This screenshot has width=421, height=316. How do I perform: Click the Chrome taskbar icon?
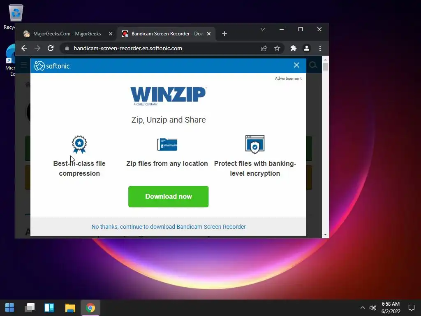coord(90,308)
